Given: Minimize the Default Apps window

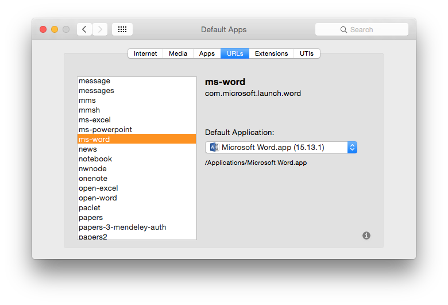Looking at the screenshot, I should 55,29.
